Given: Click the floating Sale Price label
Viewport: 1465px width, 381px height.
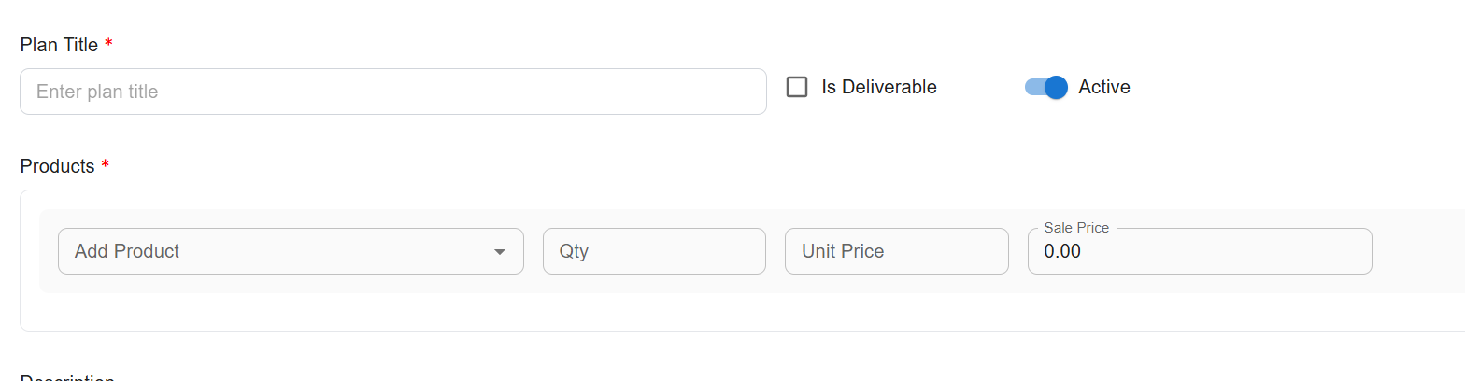Looking at the screenshot, I should click(x=1076, y=228).
